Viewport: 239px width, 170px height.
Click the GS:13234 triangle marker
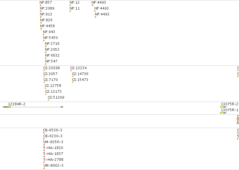click(x=71, y=71)
